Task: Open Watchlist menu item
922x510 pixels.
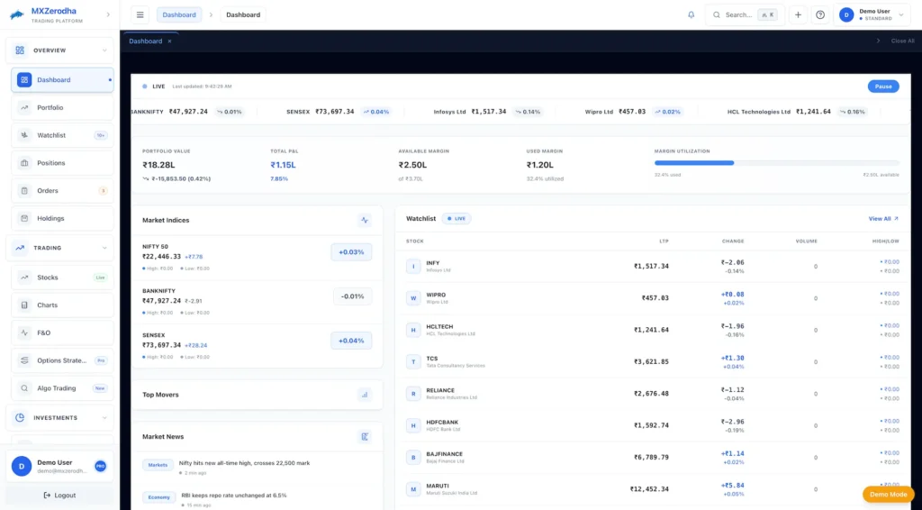Action: 62,135
